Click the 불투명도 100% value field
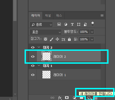Viewport: 115px width, 100px height. (x=84, y=32)
